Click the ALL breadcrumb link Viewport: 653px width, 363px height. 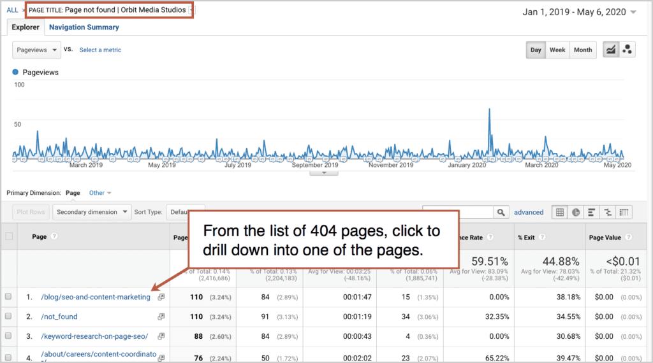pos(12,10)
